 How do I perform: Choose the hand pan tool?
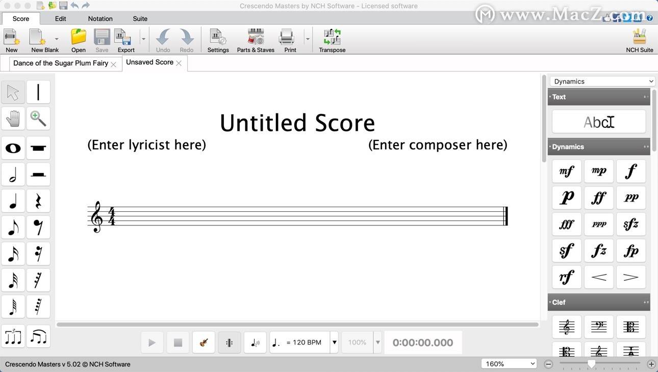[13, 119]
